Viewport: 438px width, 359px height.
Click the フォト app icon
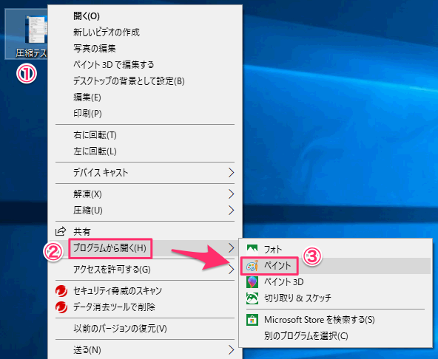[x=252, y=249]
